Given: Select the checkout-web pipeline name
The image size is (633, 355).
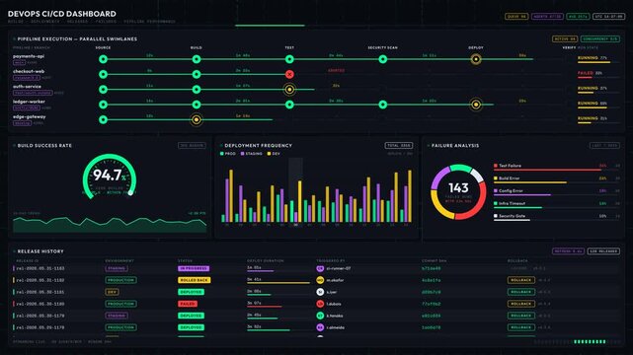Looking at the screenshot, I should click(29, 71).
